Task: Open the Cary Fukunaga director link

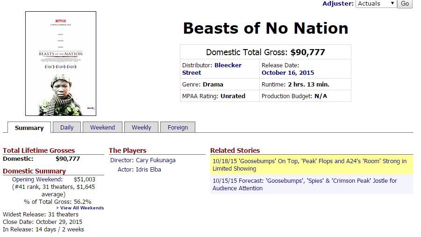Action: tap(156, 160)
